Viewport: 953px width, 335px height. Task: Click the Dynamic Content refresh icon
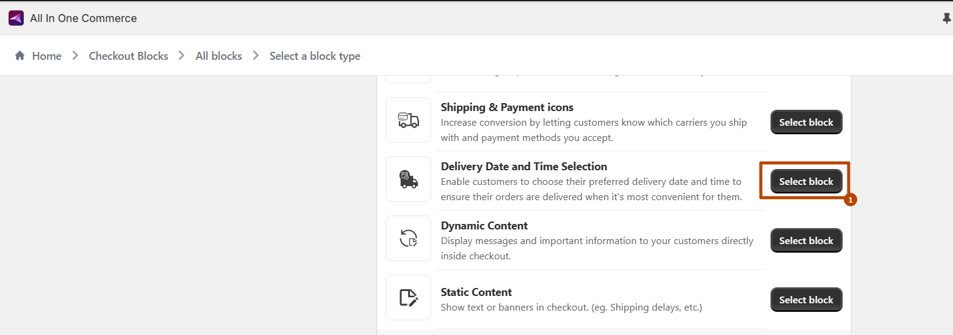click(x=408, y=238)
